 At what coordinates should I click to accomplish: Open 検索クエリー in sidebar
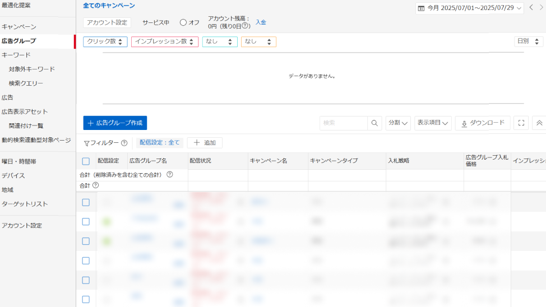pos(26,83)
